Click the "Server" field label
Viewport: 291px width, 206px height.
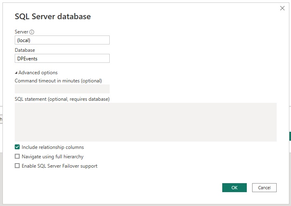click(21, 32)
